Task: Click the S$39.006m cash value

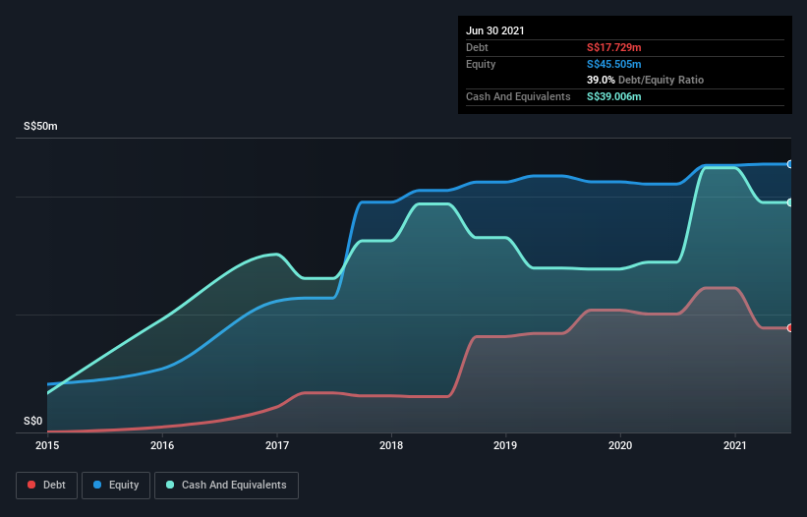Action: pyautogui.click(x=614, y=96)
